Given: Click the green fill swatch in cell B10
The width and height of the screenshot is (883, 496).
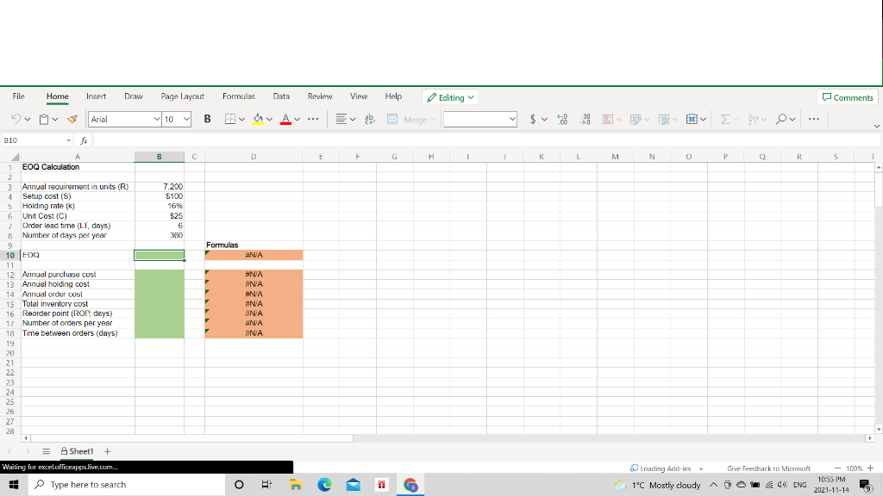Looking at the screenshot, I should tap(158, 255).
